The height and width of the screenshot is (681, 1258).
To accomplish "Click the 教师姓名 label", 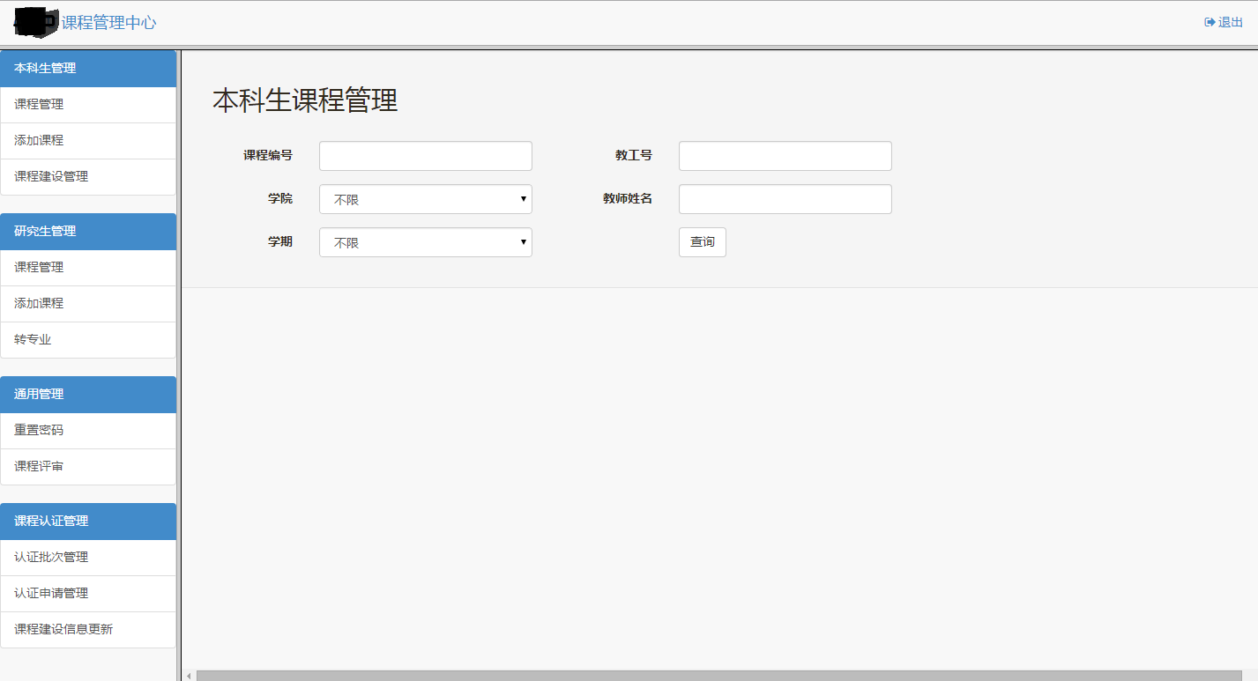I will (628, 198).
